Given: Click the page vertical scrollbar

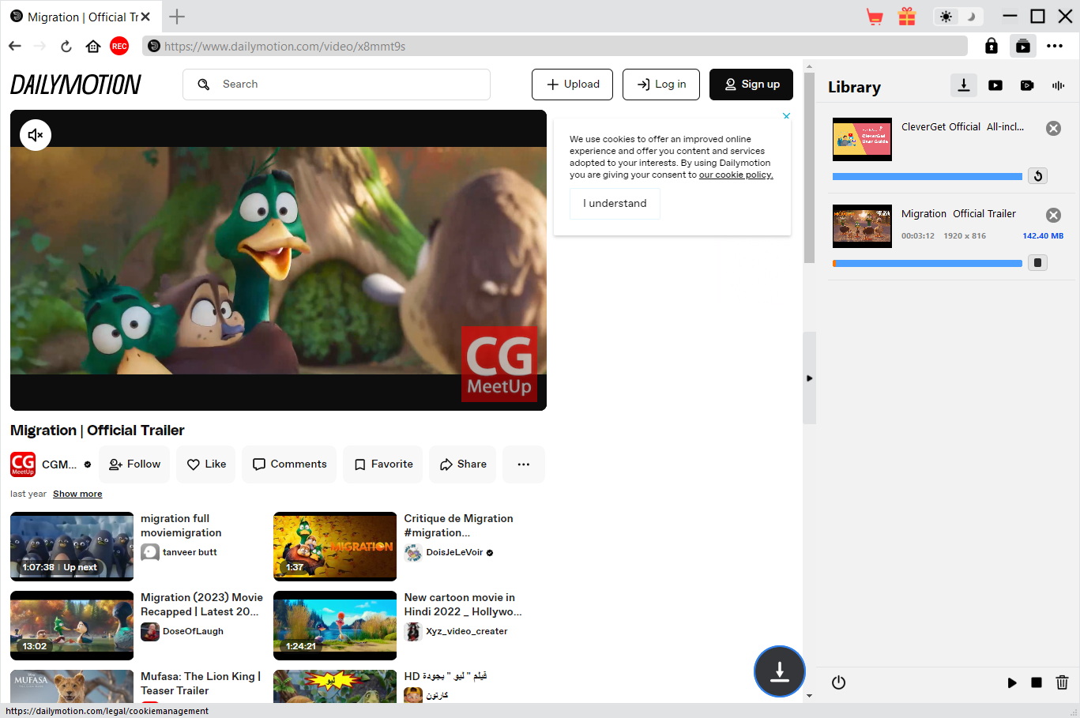Looking at the screenshot, I should pos(809,167).
